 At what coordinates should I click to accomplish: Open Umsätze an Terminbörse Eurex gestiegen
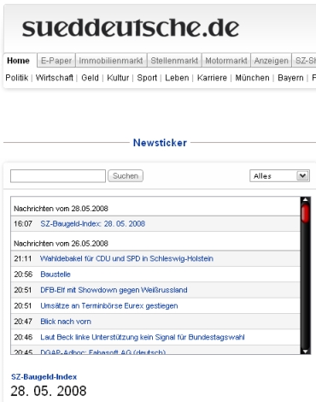[109, 305]
